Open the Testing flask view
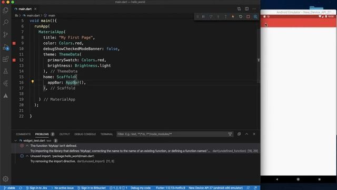The image size is (337, 190). pyautogui.click(x=6, y=71)
